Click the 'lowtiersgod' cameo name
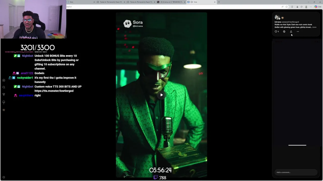Image resolution: width=323 pixels, height=181 pixels. (294, 22)
